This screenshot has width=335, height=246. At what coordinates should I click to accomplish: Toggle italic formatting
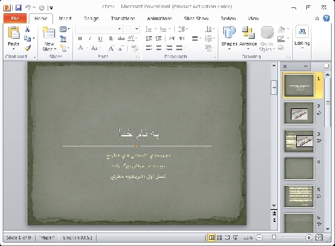click(x=90, y=39)
